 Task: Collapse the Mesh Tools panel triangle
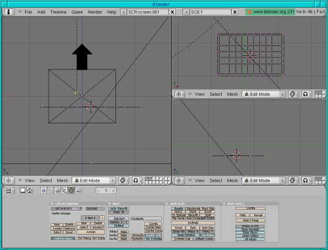(167, 203)
